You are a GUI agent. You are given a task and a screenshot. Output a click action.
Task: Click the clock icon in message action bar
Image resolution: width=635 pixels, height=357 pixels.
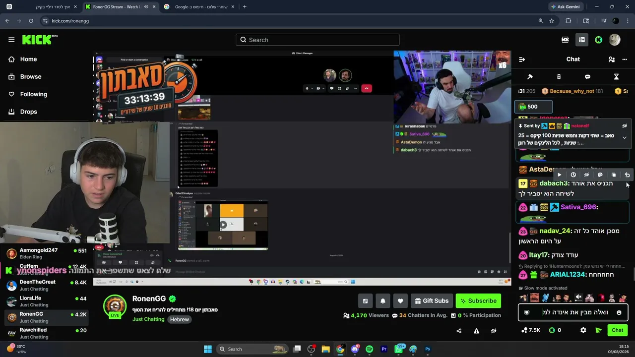pos(573,175)
